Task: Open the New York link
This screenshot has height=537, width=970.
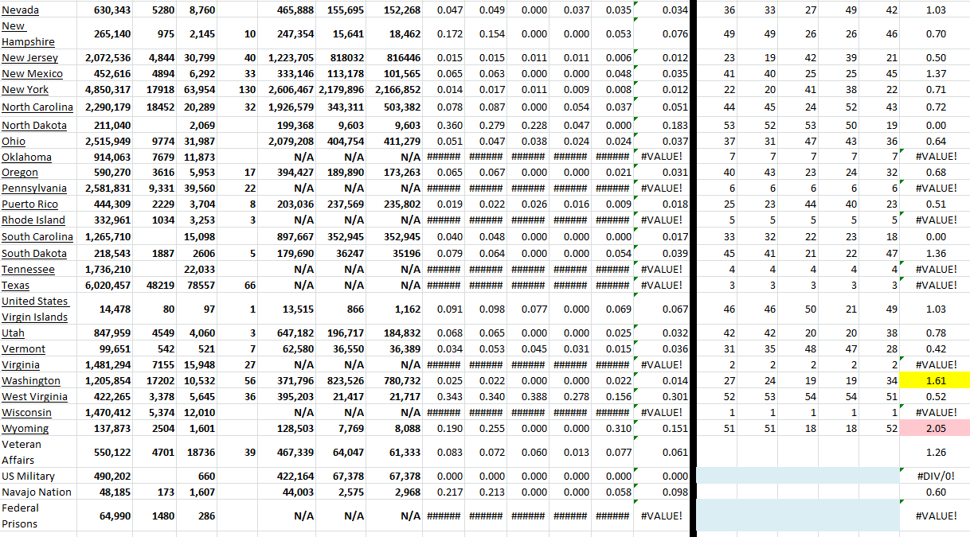Action: [25, 90]
